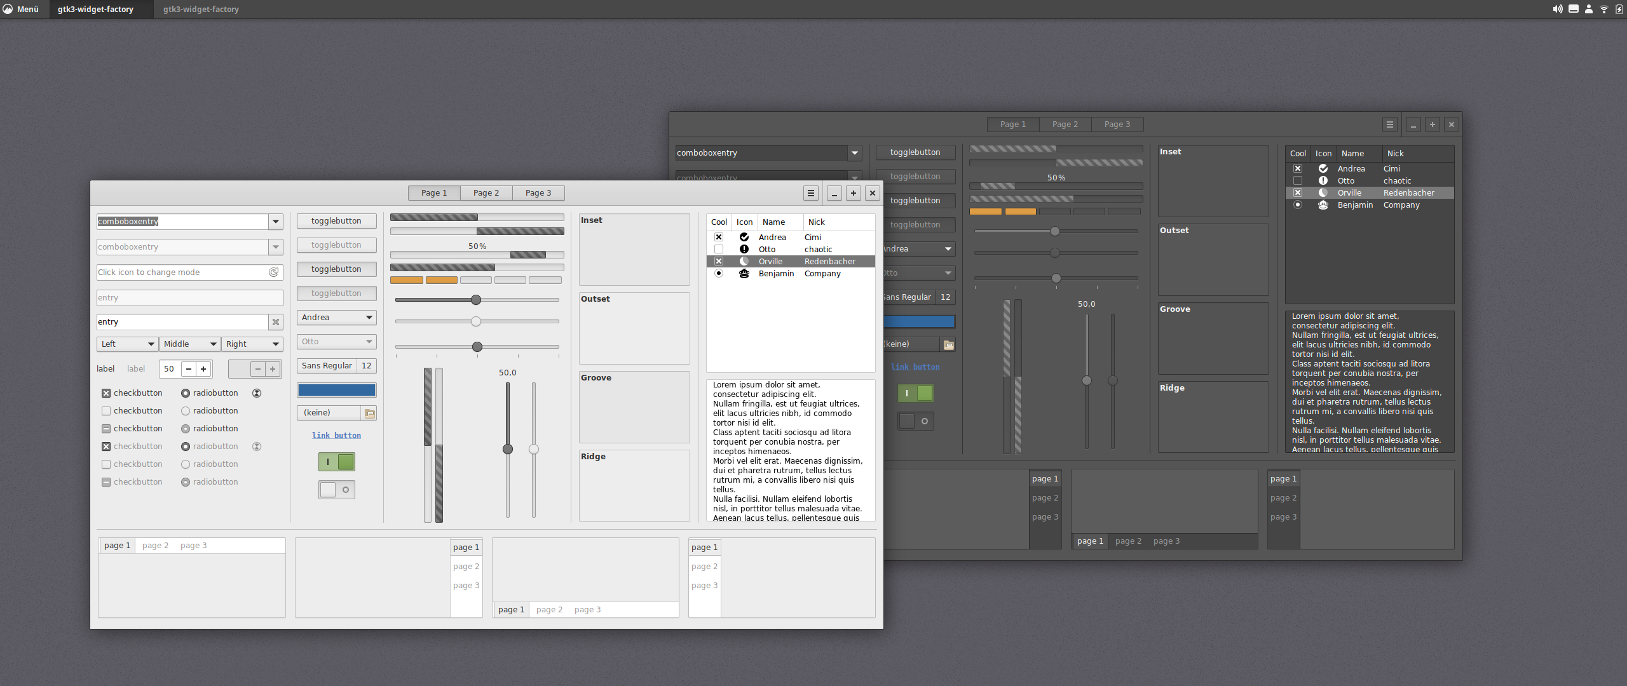Open Sans Regular 12 font chooser in dark window
Image resolution: width=1627 pixels, height=686 pixels.
[x=919, y=297]
